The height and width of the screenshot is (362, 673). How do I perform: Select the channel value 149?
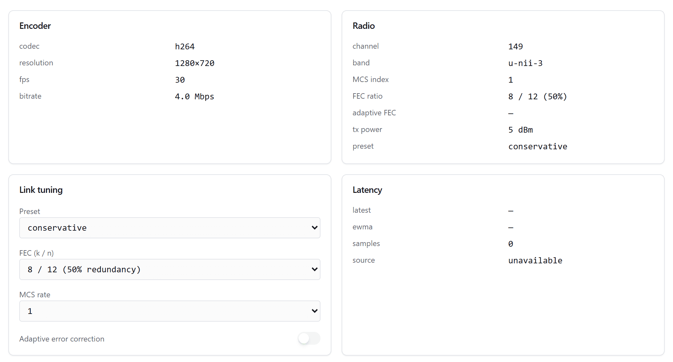point(516,46)
